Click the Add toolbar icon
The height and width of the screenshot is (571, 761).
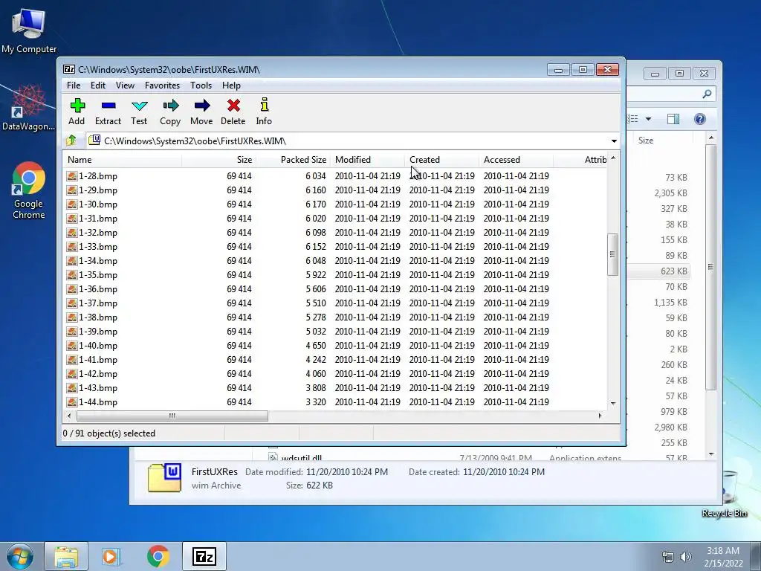pos(77,106)
